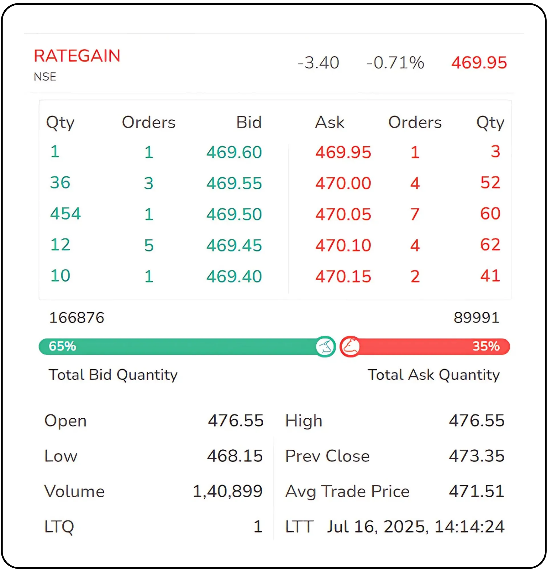
Task: Click total bid quantity 166876
Action: [x=77, y=318]
